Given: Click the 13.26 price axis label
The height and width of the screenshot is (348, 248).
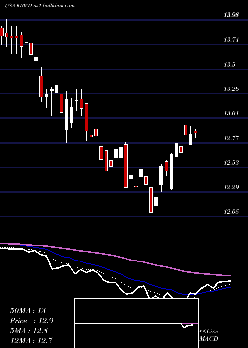Looking at the screenshot, I should pos(231,89).
